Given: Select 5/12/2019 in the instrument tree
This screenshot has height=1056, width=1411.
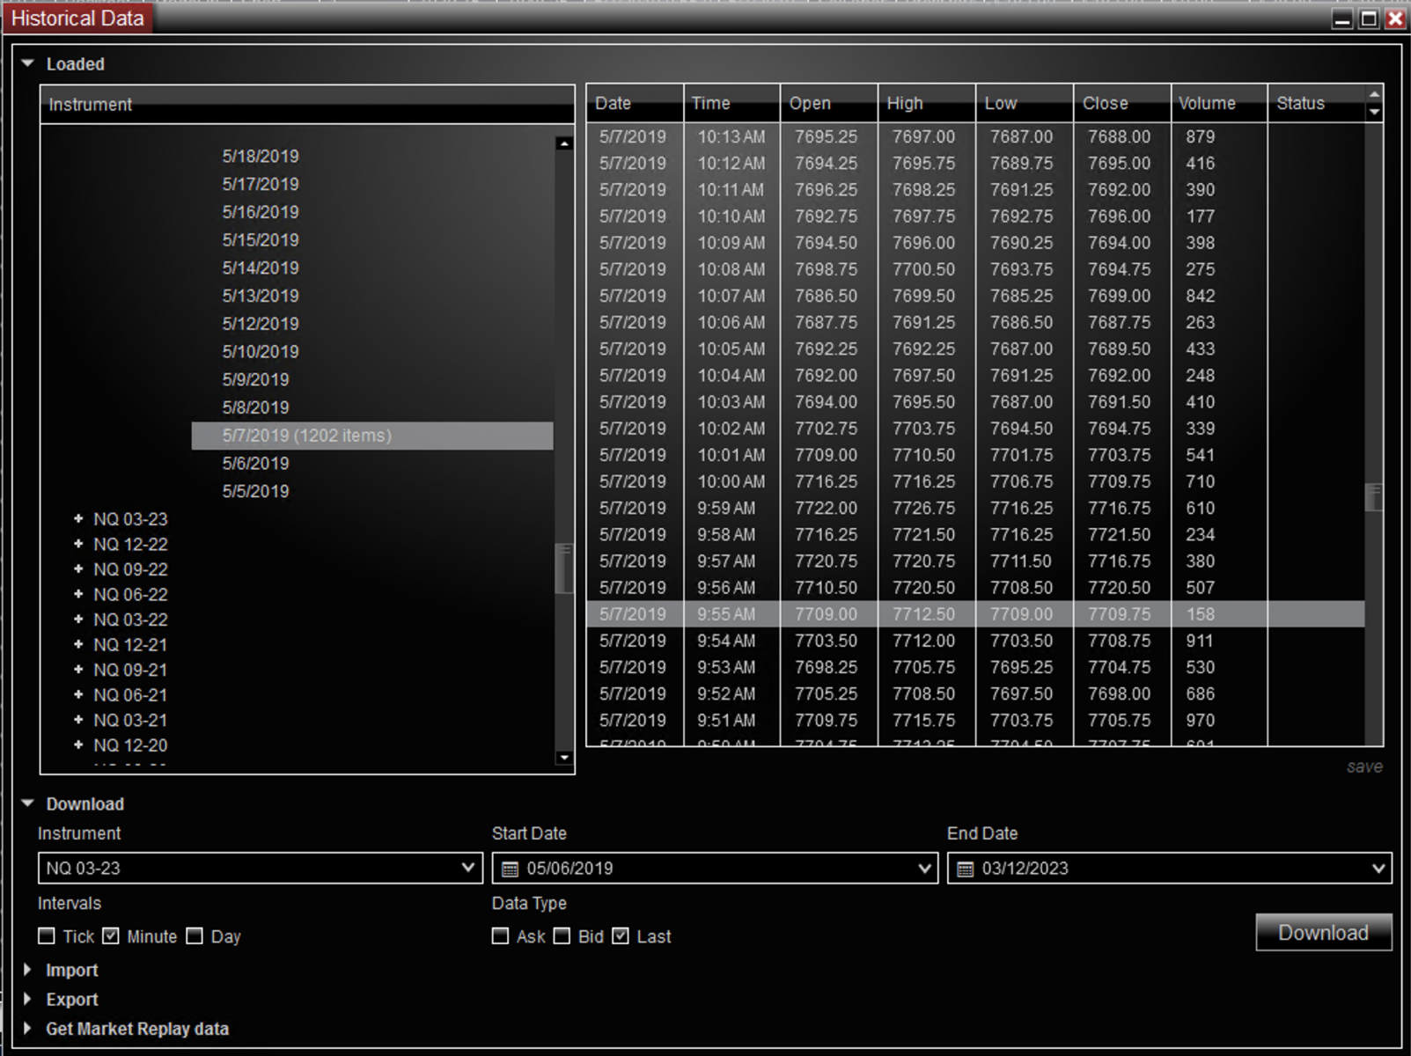Looking at the screenshot, I should [261, 323].
